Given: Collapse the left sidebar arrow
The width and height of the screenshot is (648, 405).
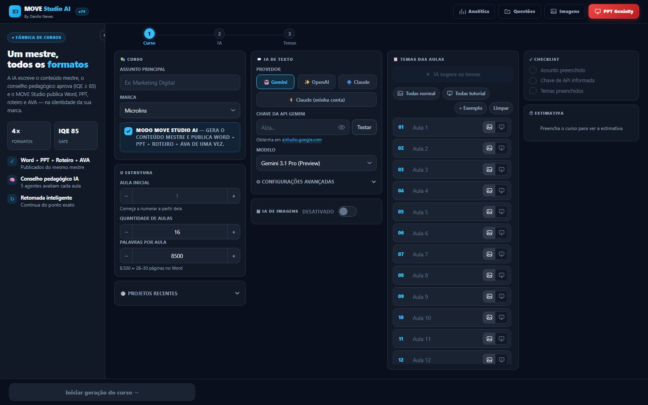Looking at the screenshot, I should (104, 35).
